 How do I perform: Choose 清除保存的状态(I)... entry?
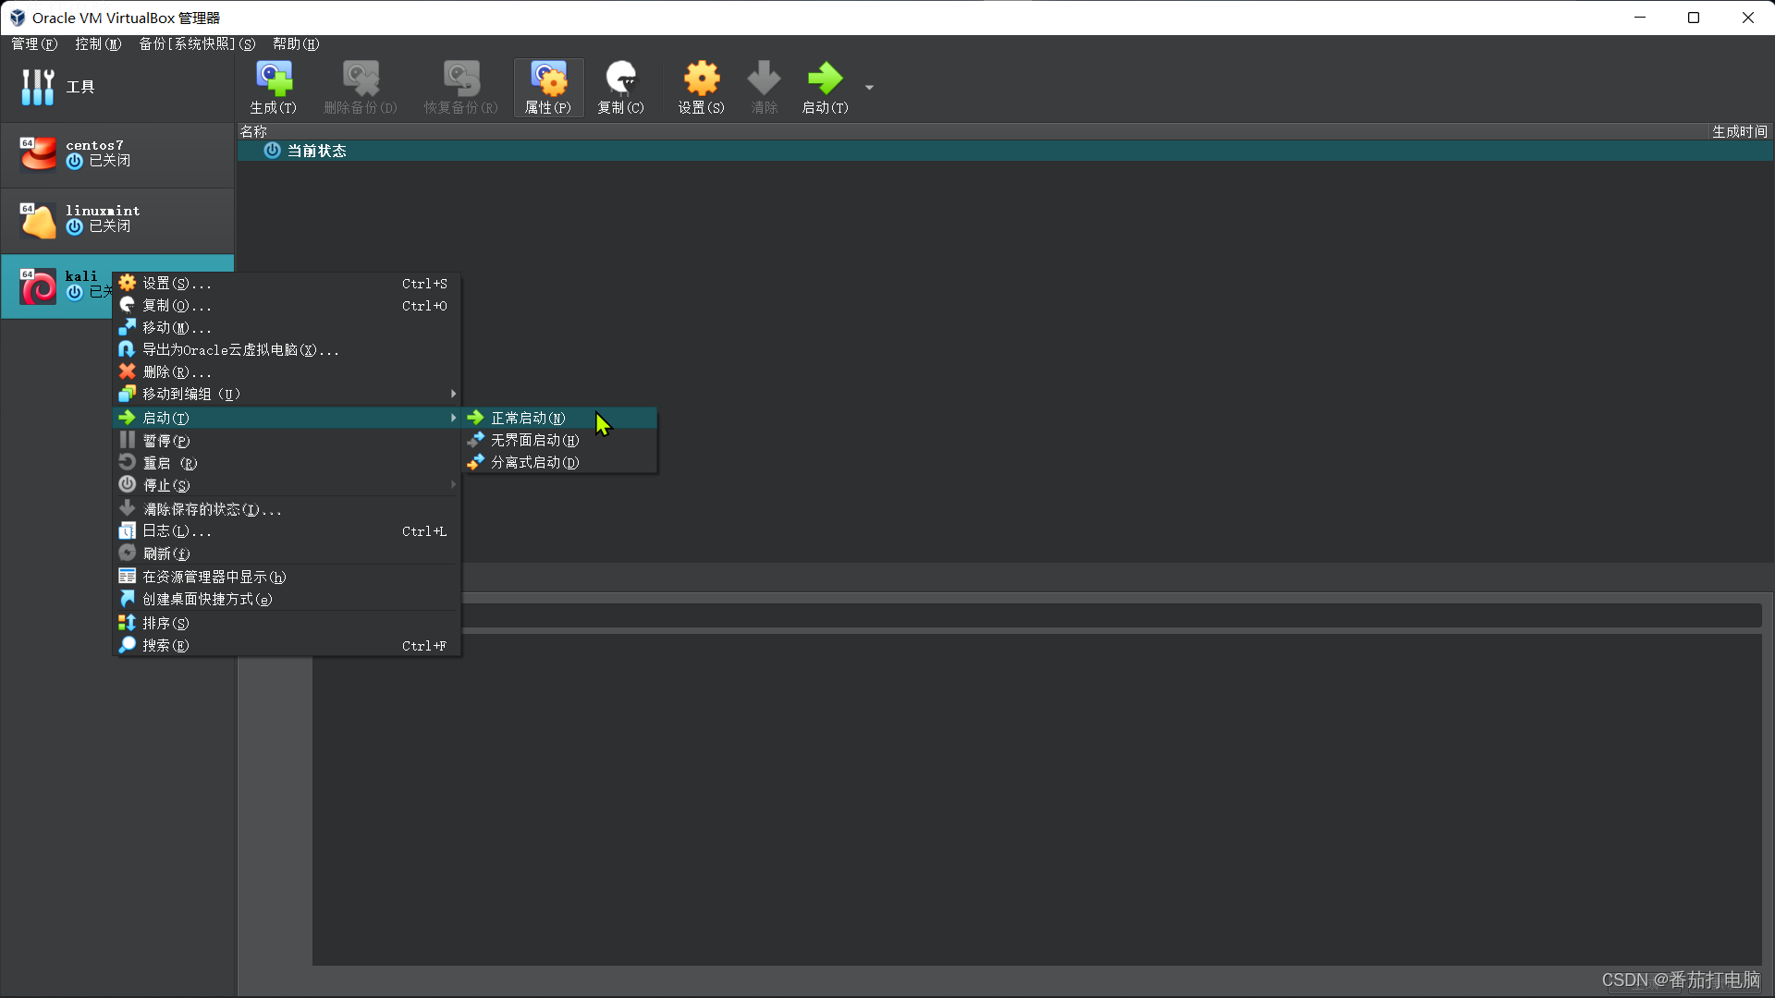(287, 509)
